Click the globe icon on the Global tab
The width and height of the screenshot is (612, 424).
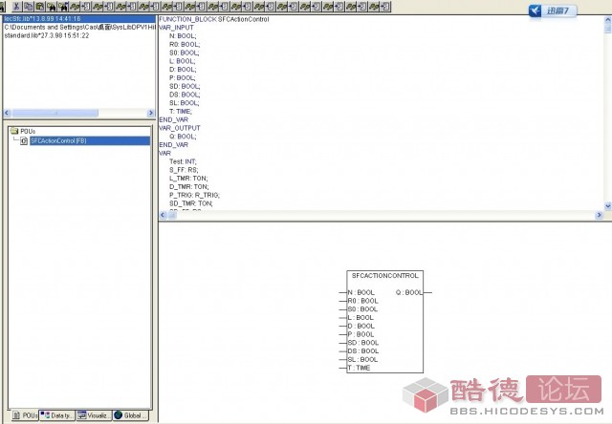click(118, 415)
